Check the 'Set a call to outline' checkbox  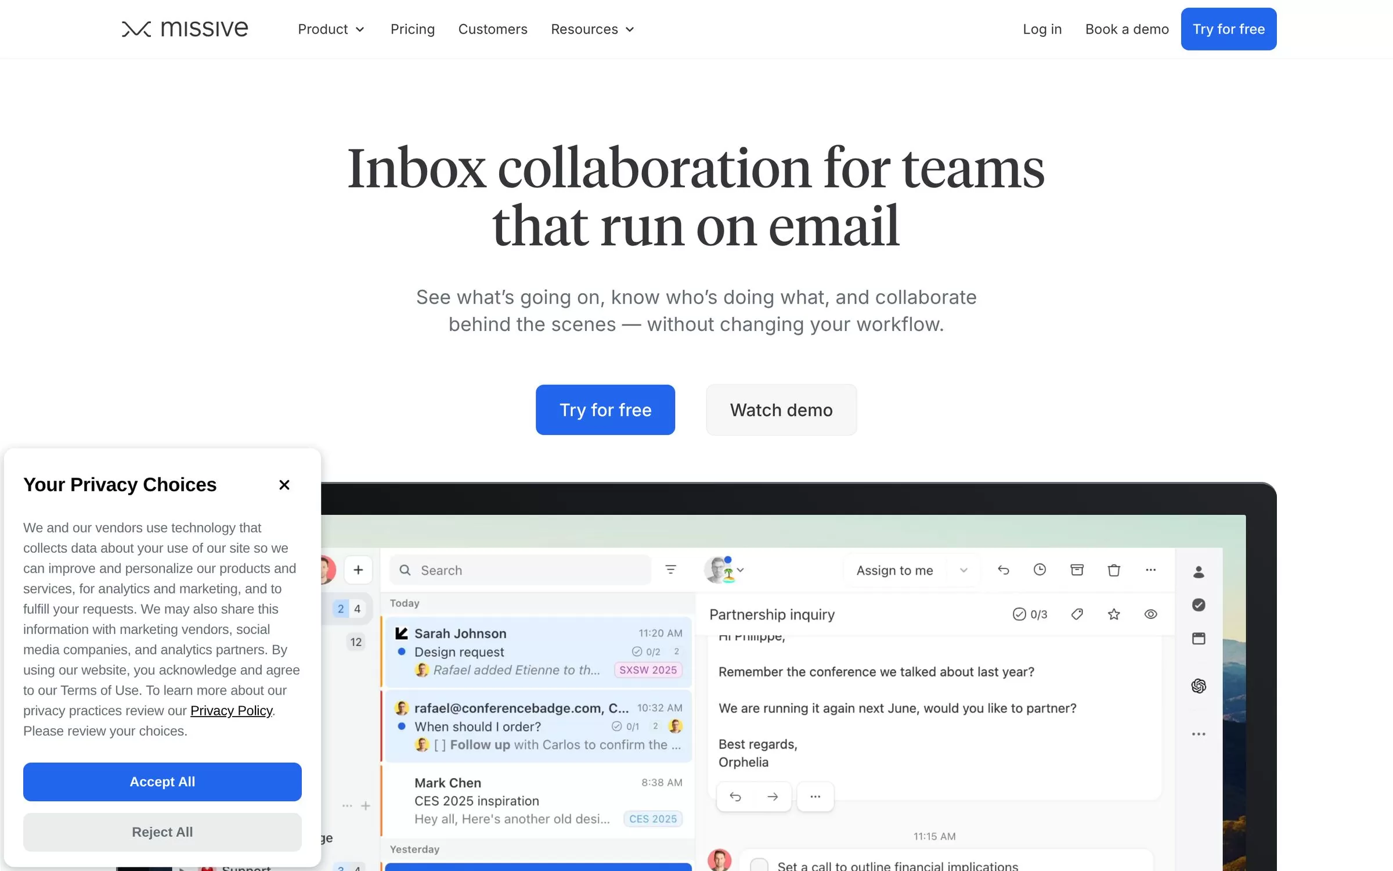(759, 865)
